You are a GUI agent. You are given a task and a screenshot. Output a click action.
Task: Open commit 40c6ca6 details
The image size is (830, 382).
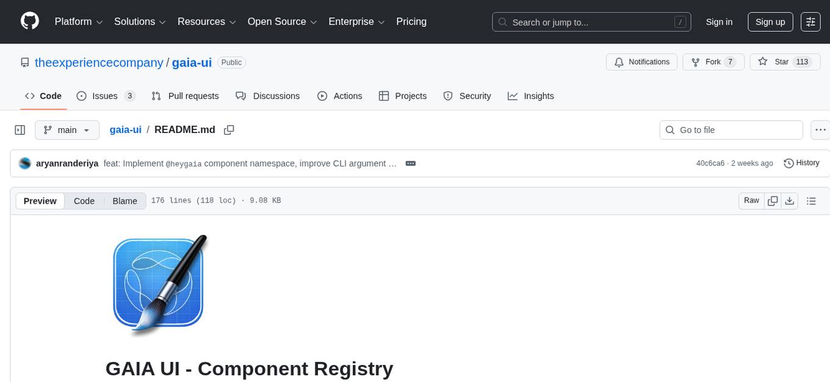tap(710, 163)
